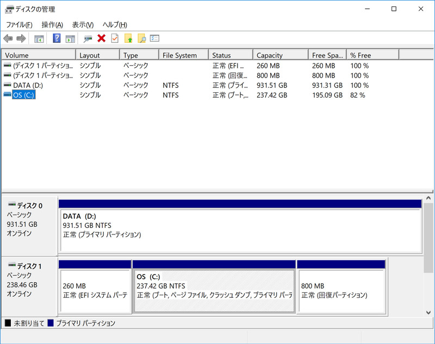This screenshot has height=344, width=435.
Task: Open the 操作 menu
Action: point(52,25)
